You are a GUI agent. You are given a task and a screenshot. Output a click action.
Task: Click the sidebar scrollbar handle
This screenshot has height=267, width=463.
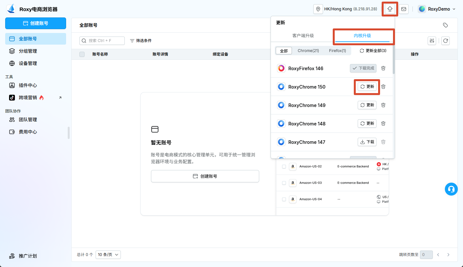(69, 133)
